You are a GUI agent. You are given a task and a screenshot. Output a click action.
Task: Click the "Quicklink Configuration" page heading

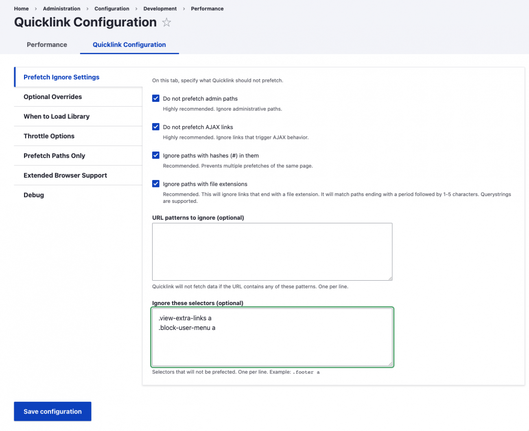[85, 22]
